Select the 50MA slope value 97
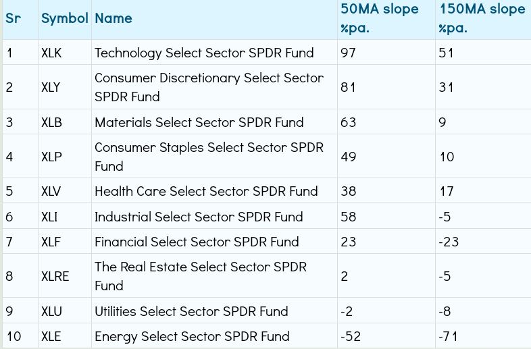Image resolution: width=531 pixels, height=349 pixels. [349, 53]
